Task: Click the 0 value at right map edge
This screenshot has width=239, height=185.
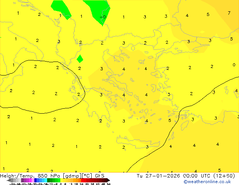Action: [x=234, y=65]
